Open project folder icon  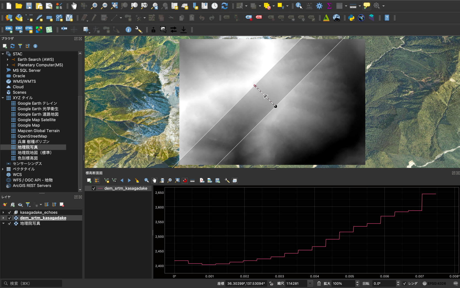click(x=19, y=6)
